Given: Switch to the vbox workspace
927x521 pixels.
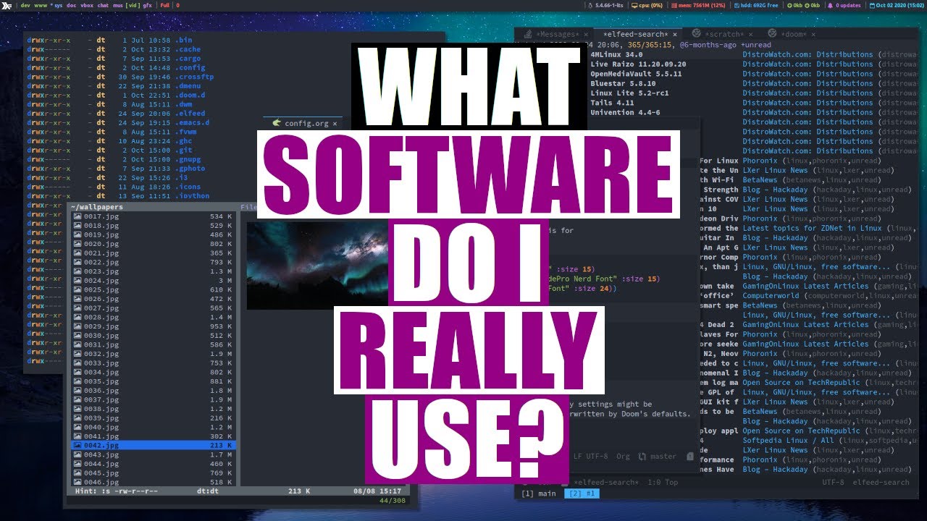Looking at the screenshot, I should 88,5.
